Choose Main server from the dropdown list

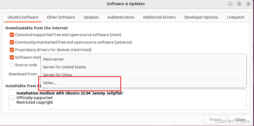point(144,59)
